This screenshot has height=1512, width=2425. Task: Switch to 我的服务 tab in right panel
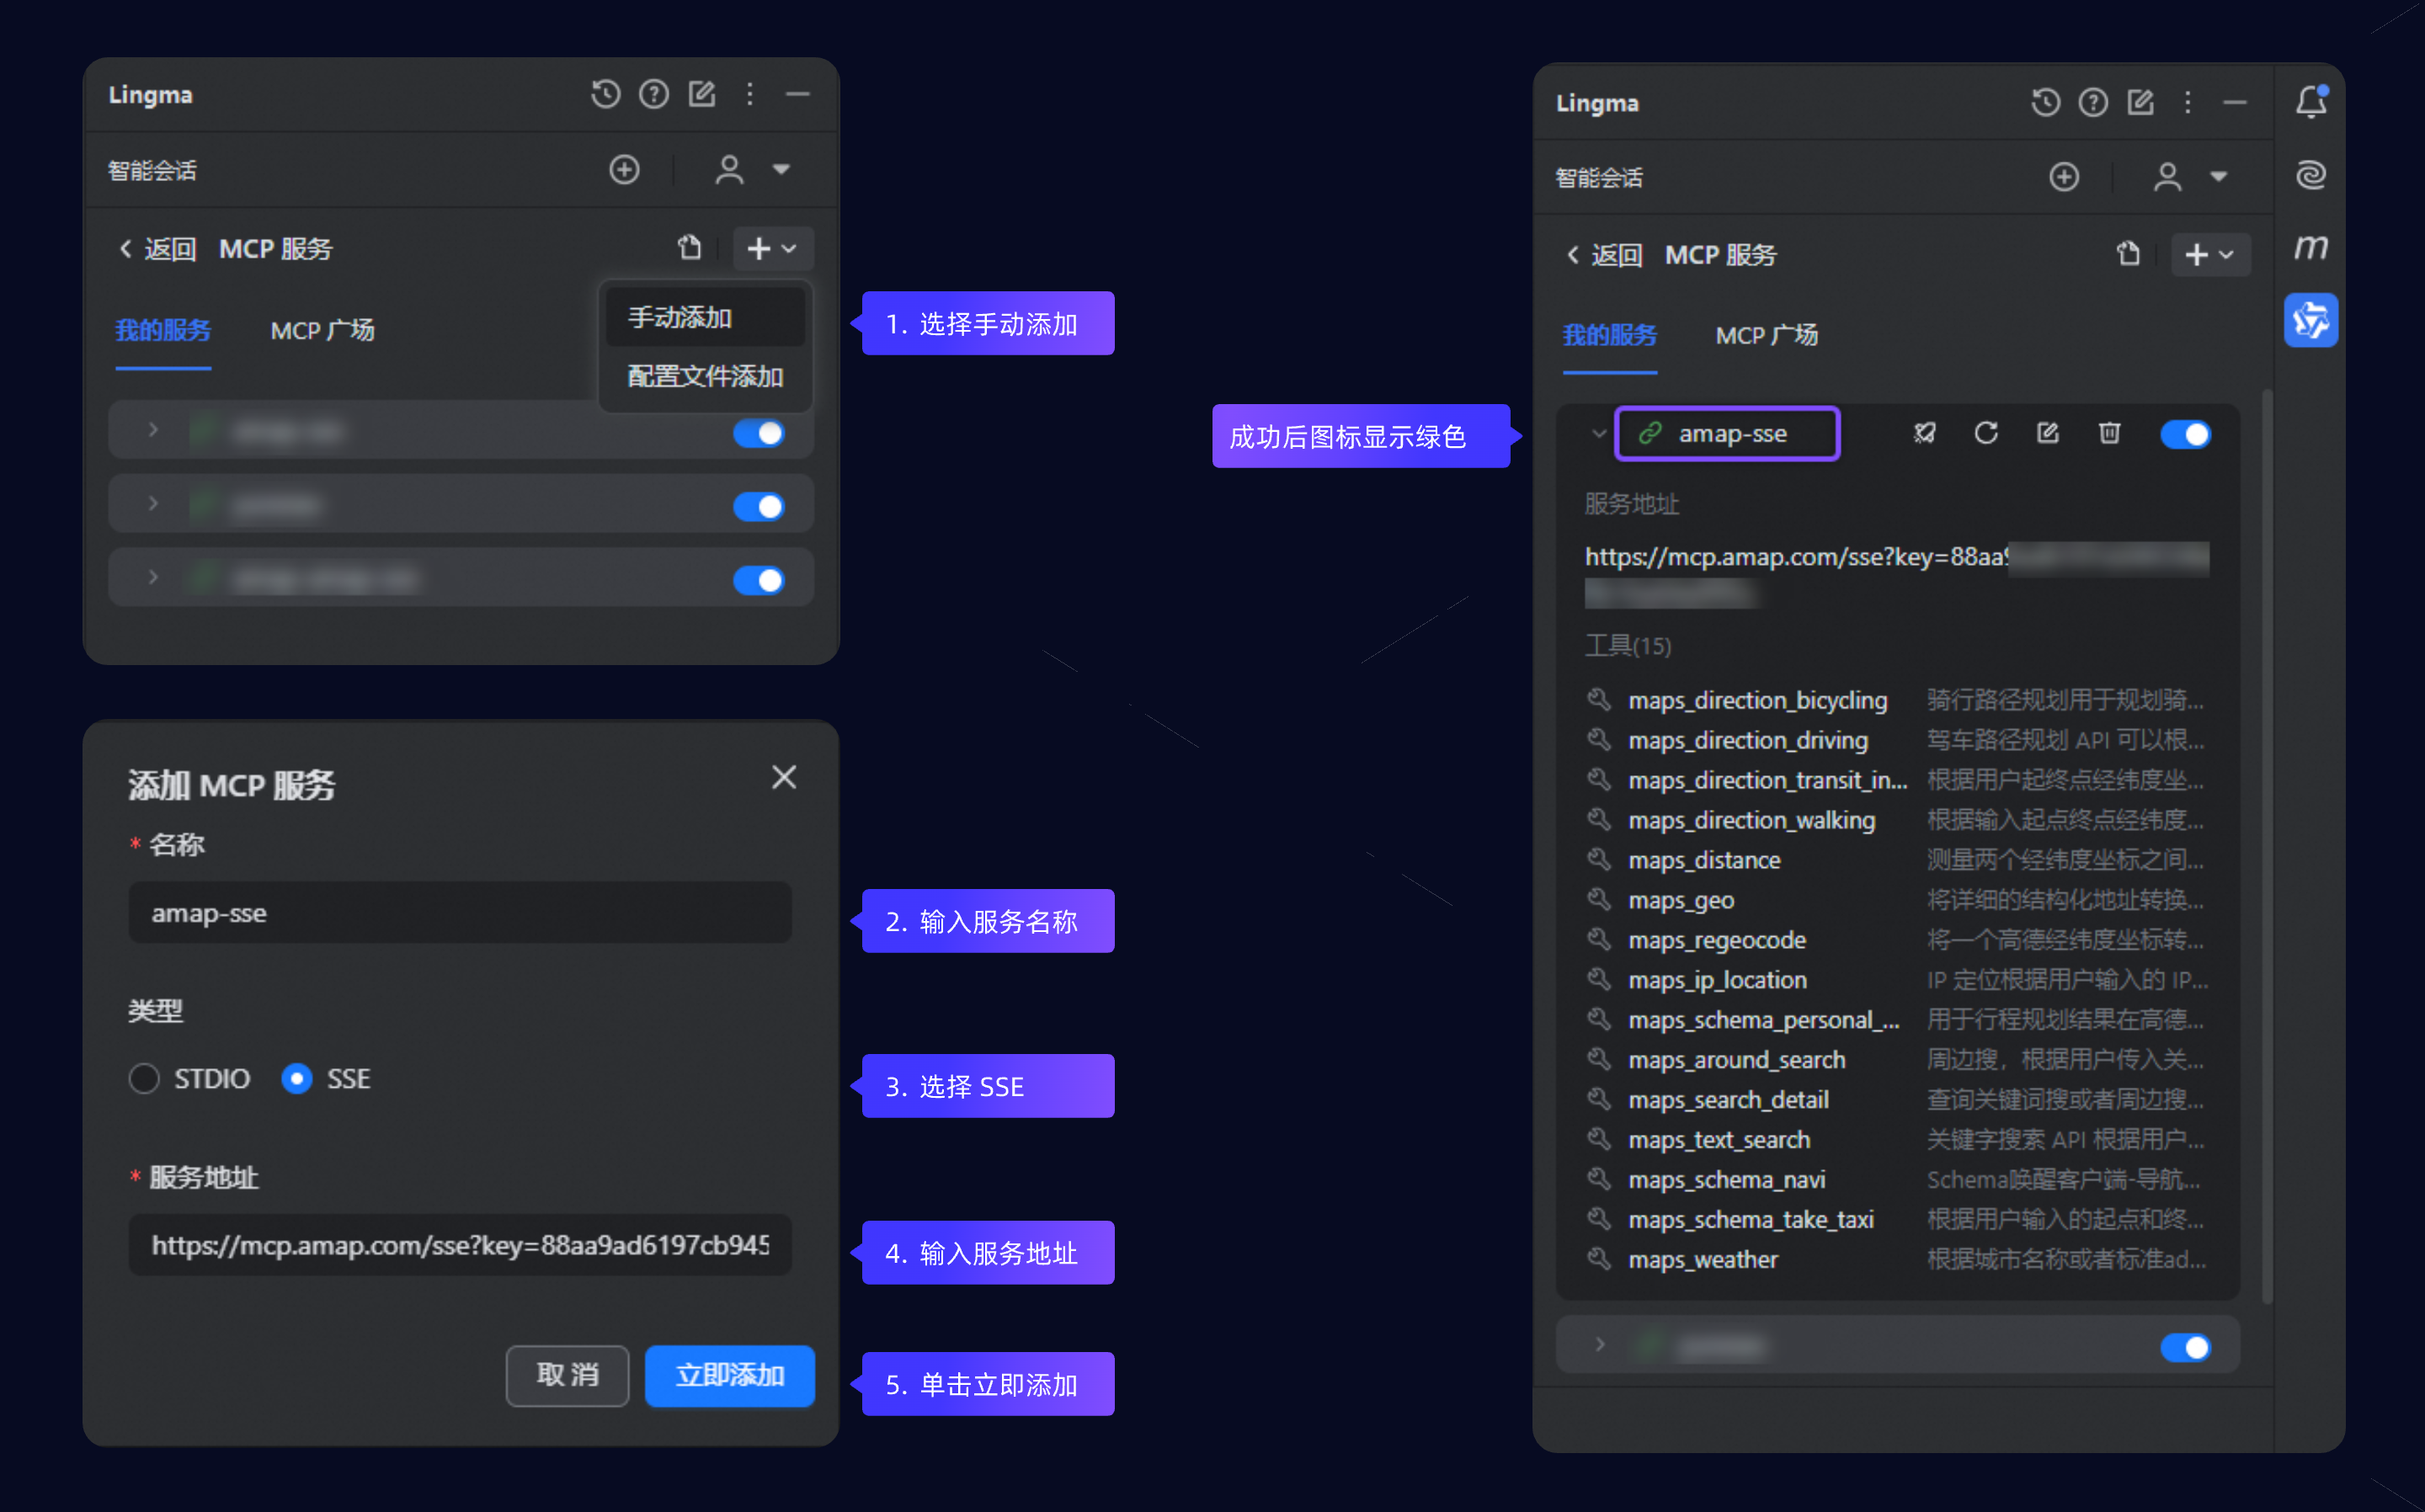coord(1610,335)
